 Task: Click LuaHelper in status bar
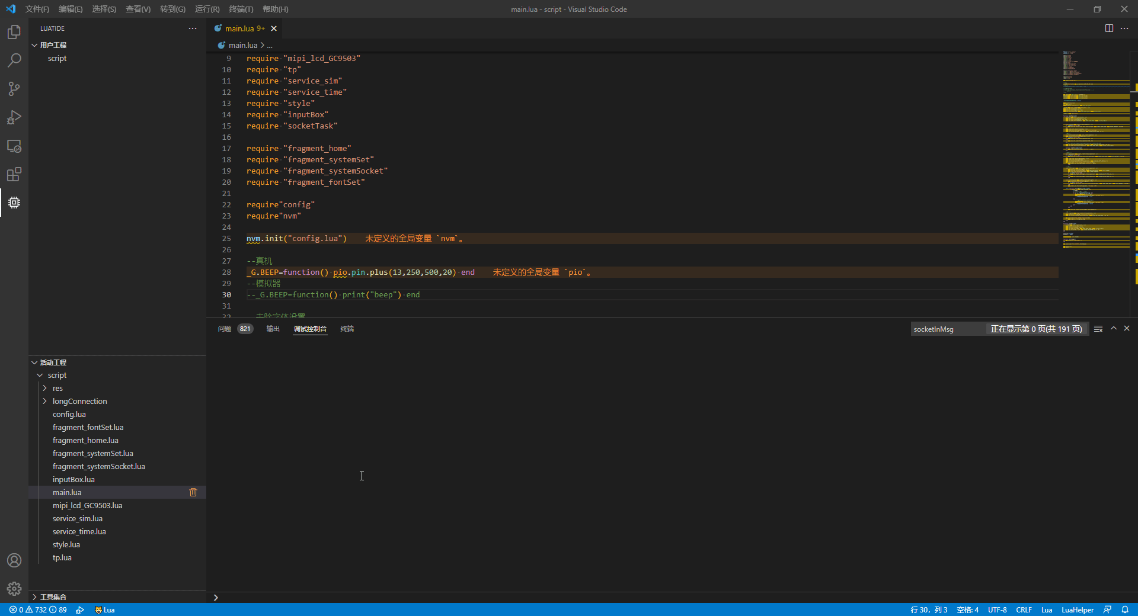click(1077, 609)
